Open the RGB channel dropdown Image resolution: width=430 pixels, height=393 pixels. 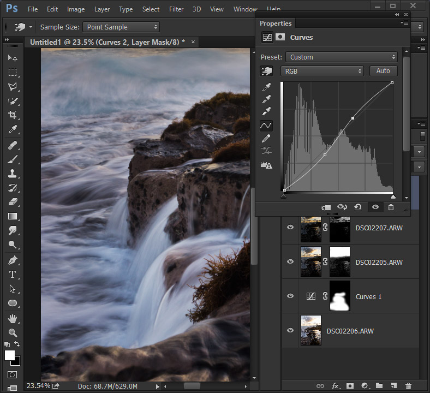coord(322,71)
